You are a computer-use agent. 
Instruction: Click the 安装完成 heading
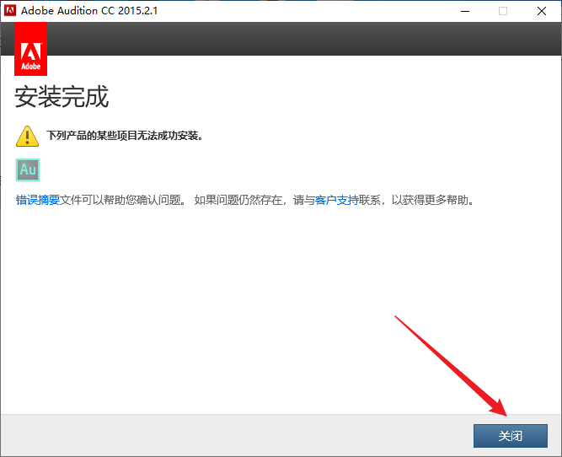[x=62, y=96]
